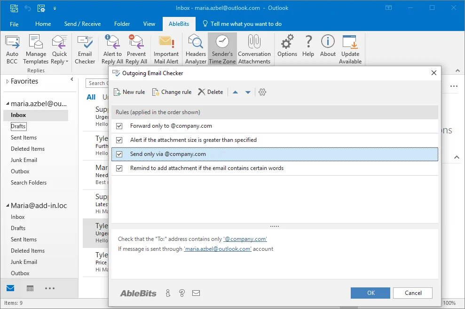465x309 pixels.
Task: Create a New rule
Action: pyautogui.click(x=129, y=92)
